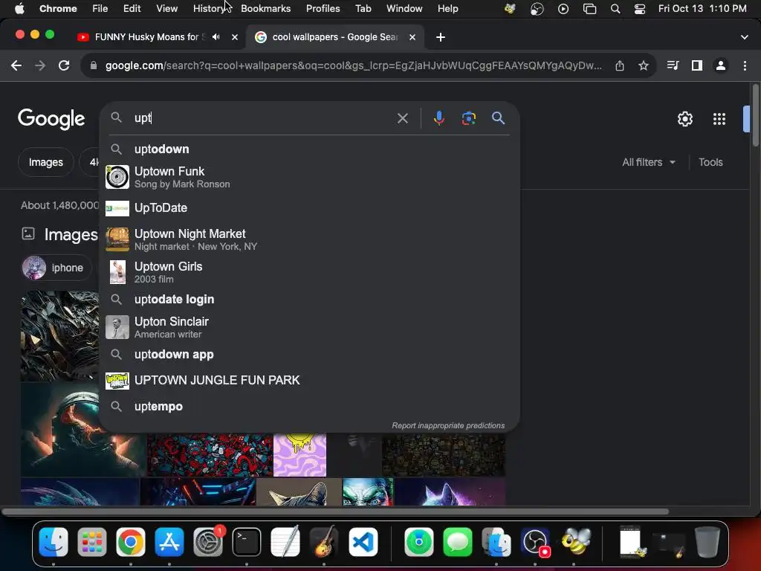Image resolution: width=761 pixels, height=571 pixels.
Task: Open media controls in Chrome toolbar
Action: (673, 65)
